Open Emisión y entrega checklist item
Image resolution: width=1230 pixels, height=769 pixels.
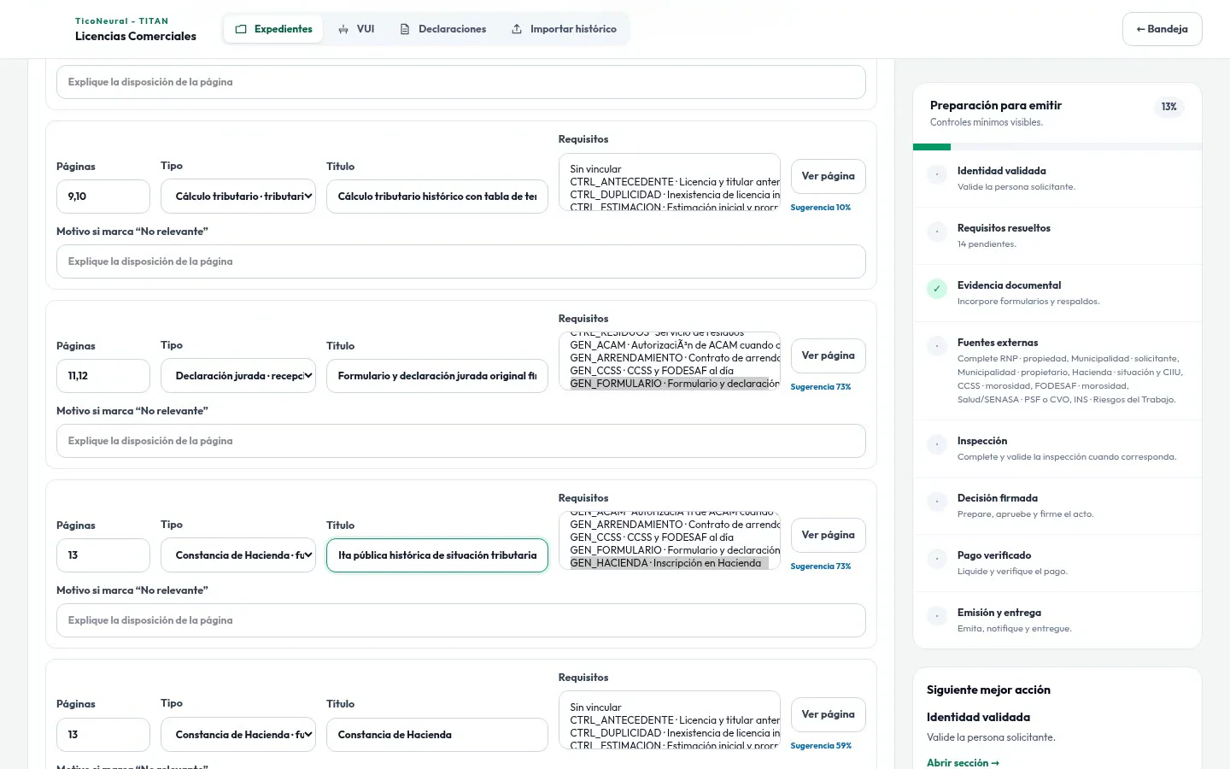(x=1057, y=620)
